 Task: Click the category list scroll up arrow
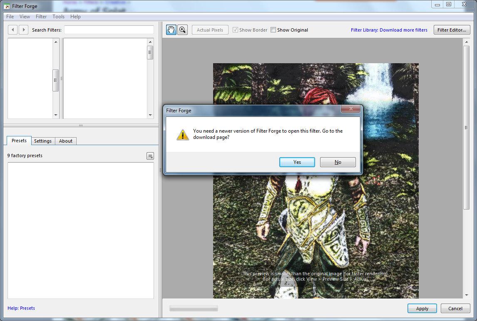click(x=56, y=42)
